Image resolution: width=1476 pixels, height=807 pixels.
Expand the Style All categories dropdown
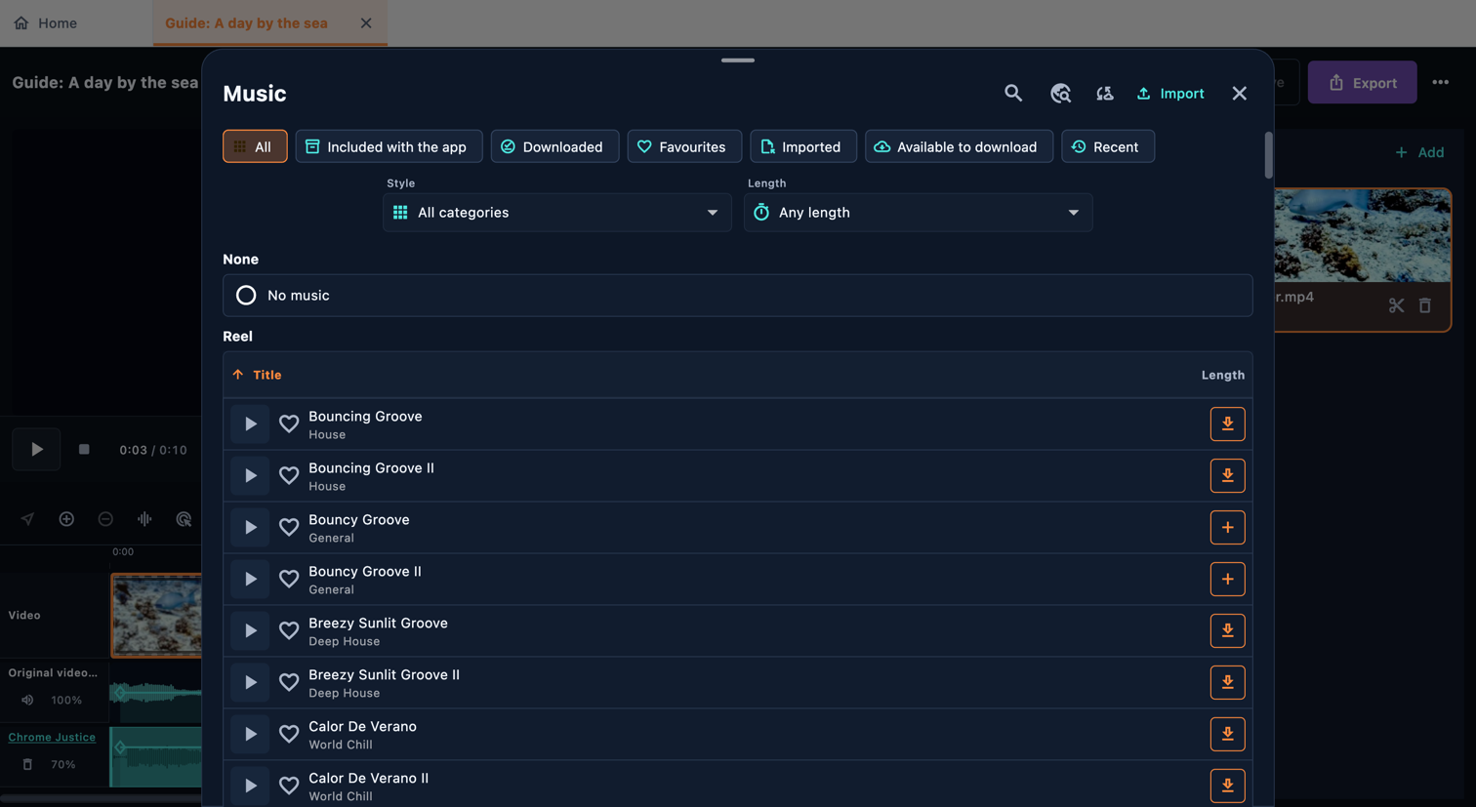[x=556, y=212]
